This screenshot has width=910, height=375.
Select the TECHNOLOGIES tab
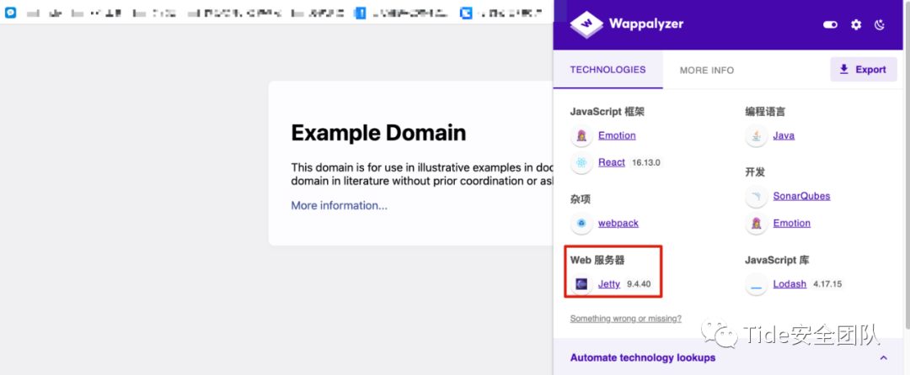pos(608,70)
